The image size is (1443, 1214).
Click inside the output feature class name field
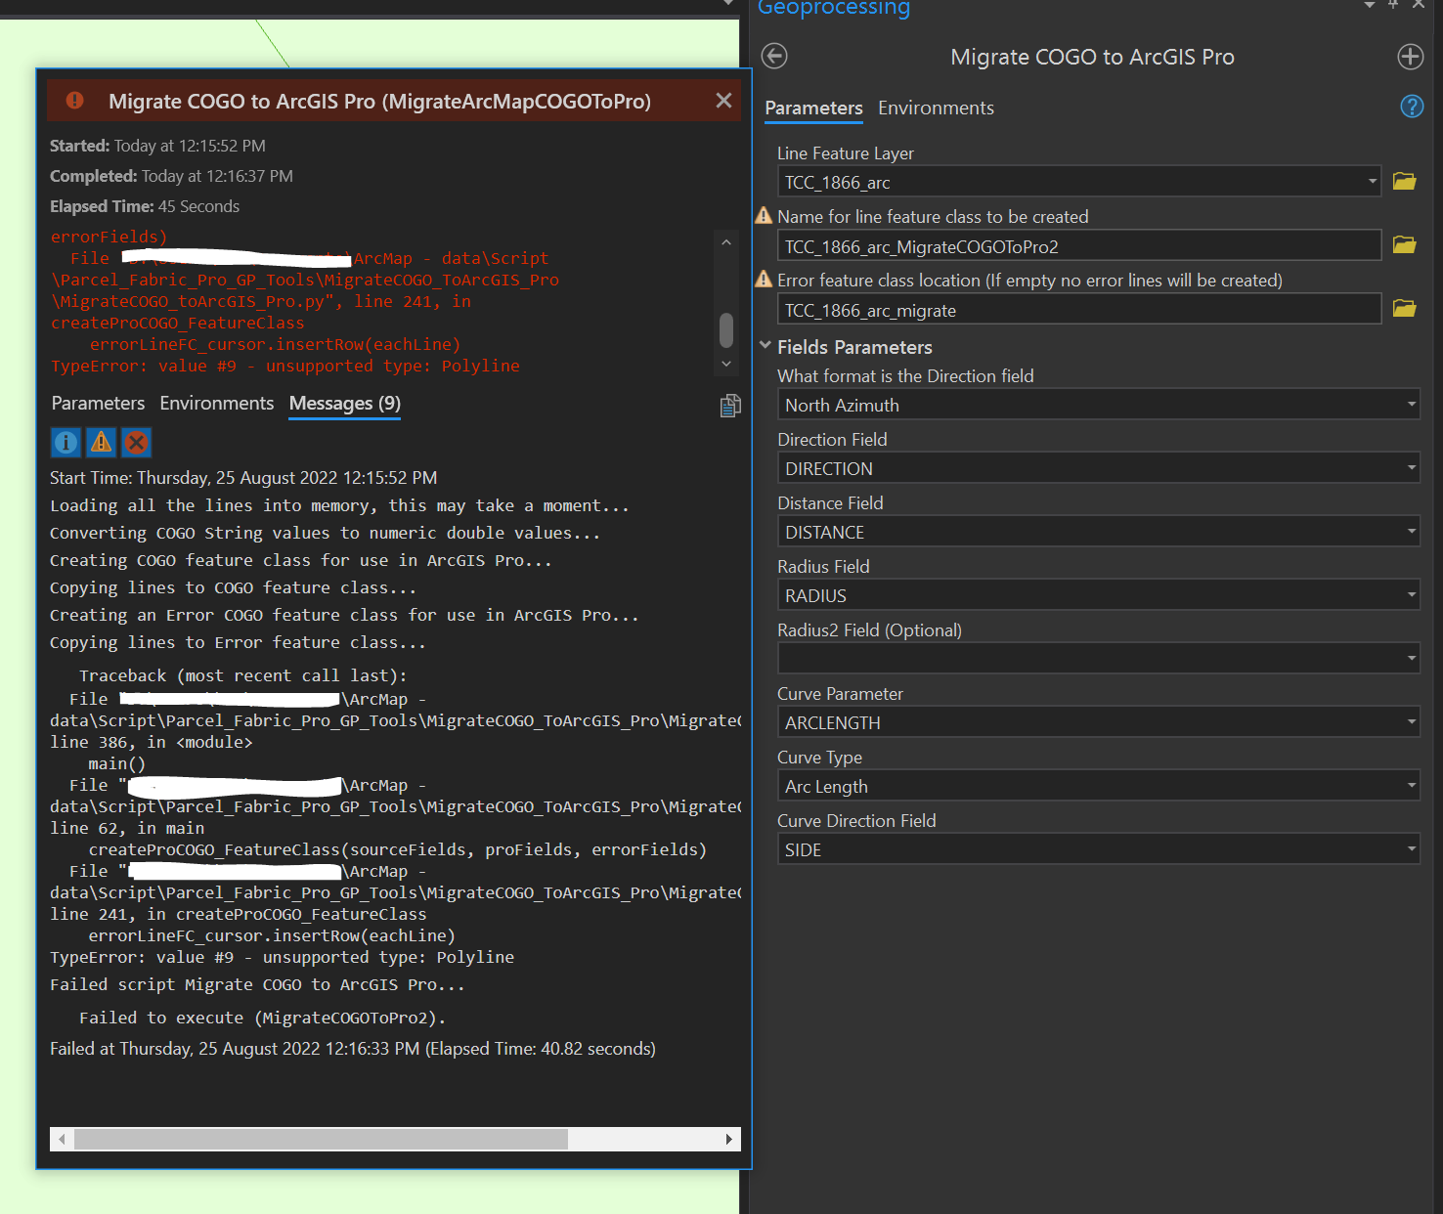1075,246
